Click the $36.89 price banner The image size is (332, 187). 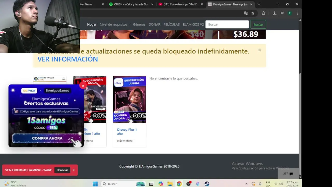243,34
